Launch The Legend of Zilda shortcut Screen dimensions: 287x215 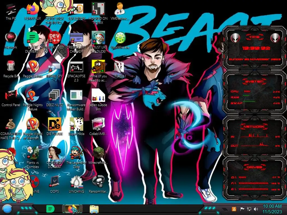click(77, 158)
